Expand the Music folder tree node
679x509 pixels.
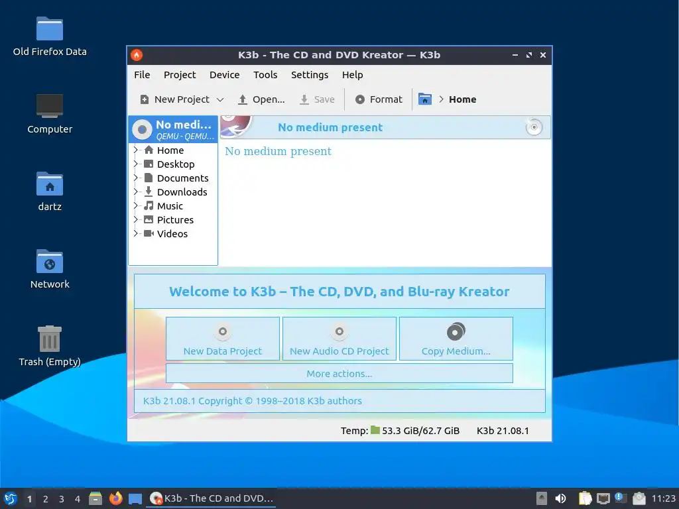[x=135, y=205]
